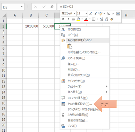Screen dimensions: 135x132
Task: Click the format cells icon
Action: pyautogui.click(x=63, y=104)
